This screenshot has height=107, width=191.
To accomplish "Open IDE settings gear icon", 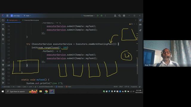I will click(x=124, y=16).
